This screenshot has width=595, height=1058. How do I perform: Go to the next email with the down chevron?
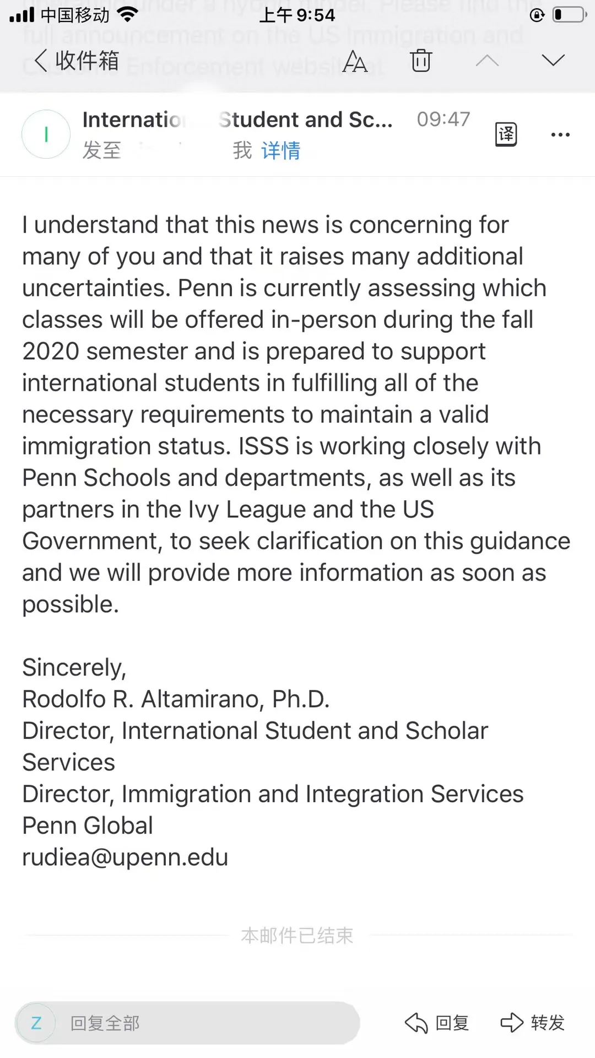point(553,61)
